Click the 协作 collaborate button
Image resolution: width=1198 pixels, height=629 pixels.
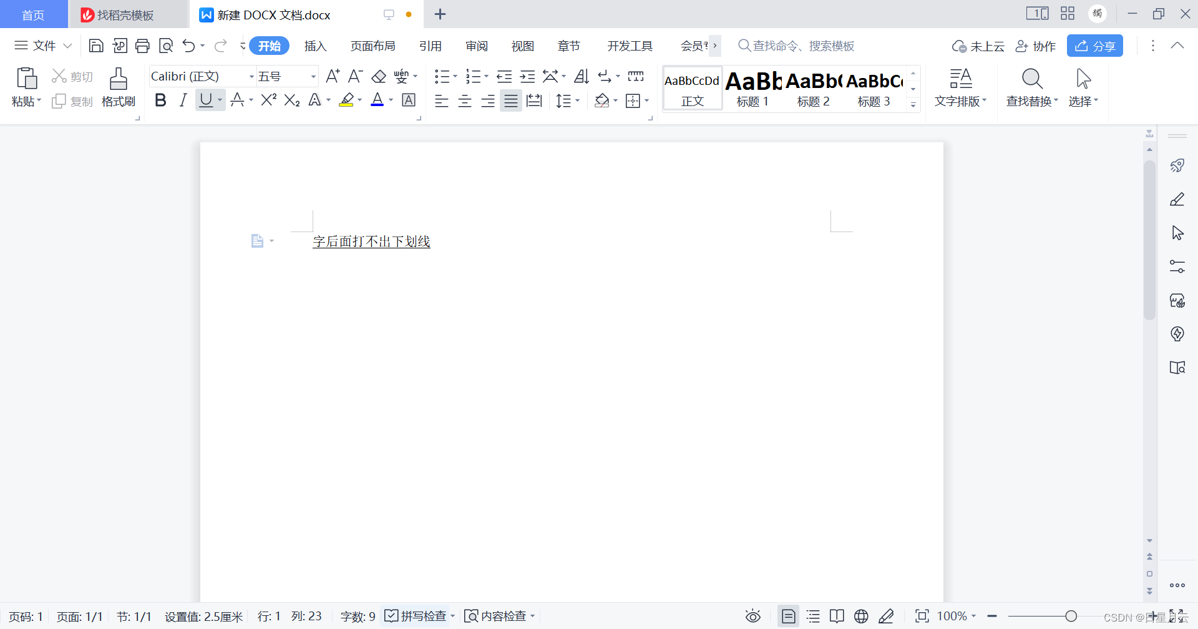[x=1036, y=46]
